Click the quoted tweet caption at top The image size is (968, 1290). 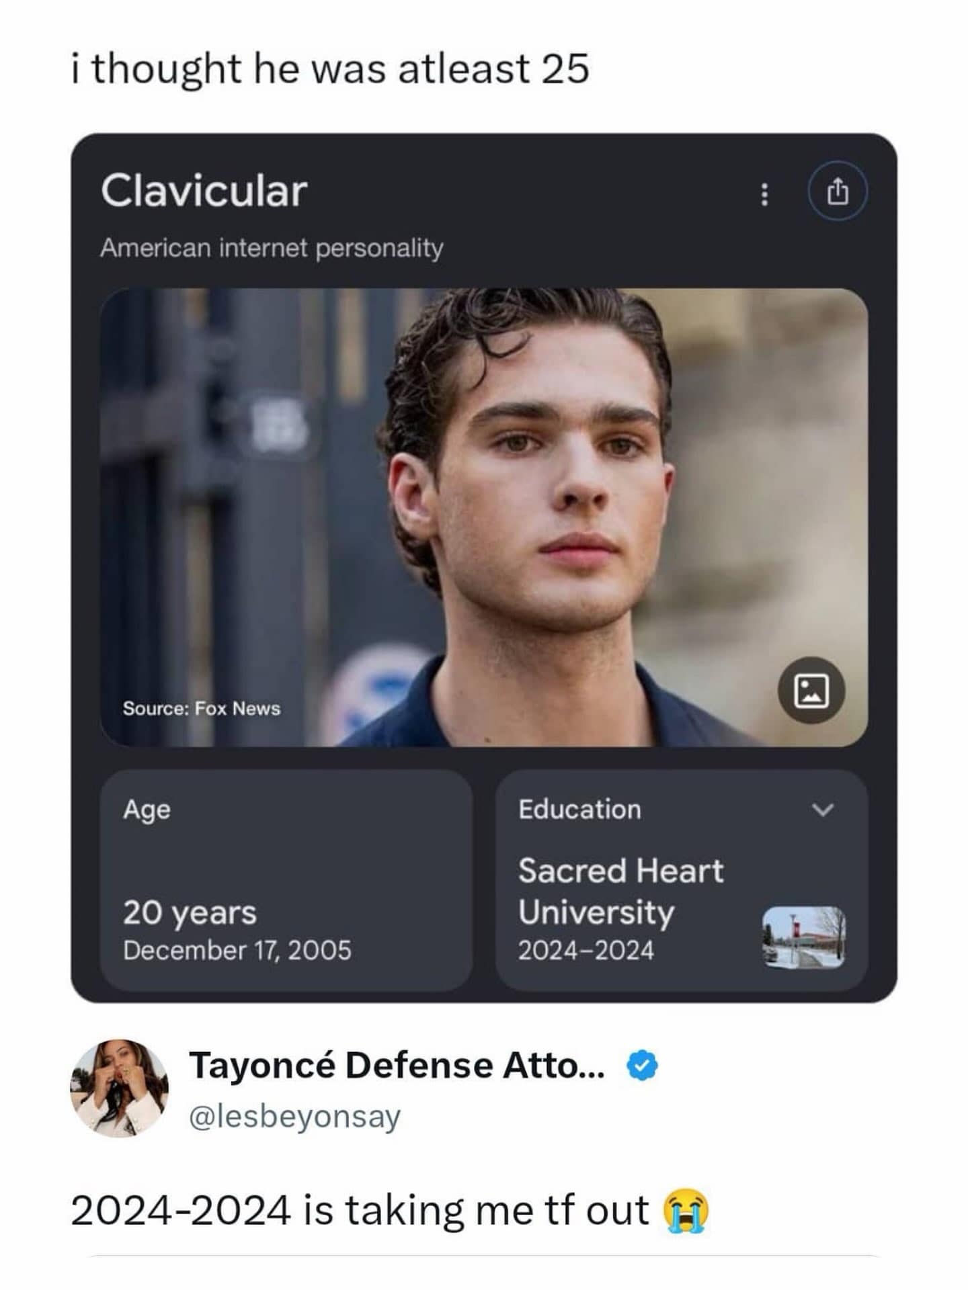pos(330,69)
